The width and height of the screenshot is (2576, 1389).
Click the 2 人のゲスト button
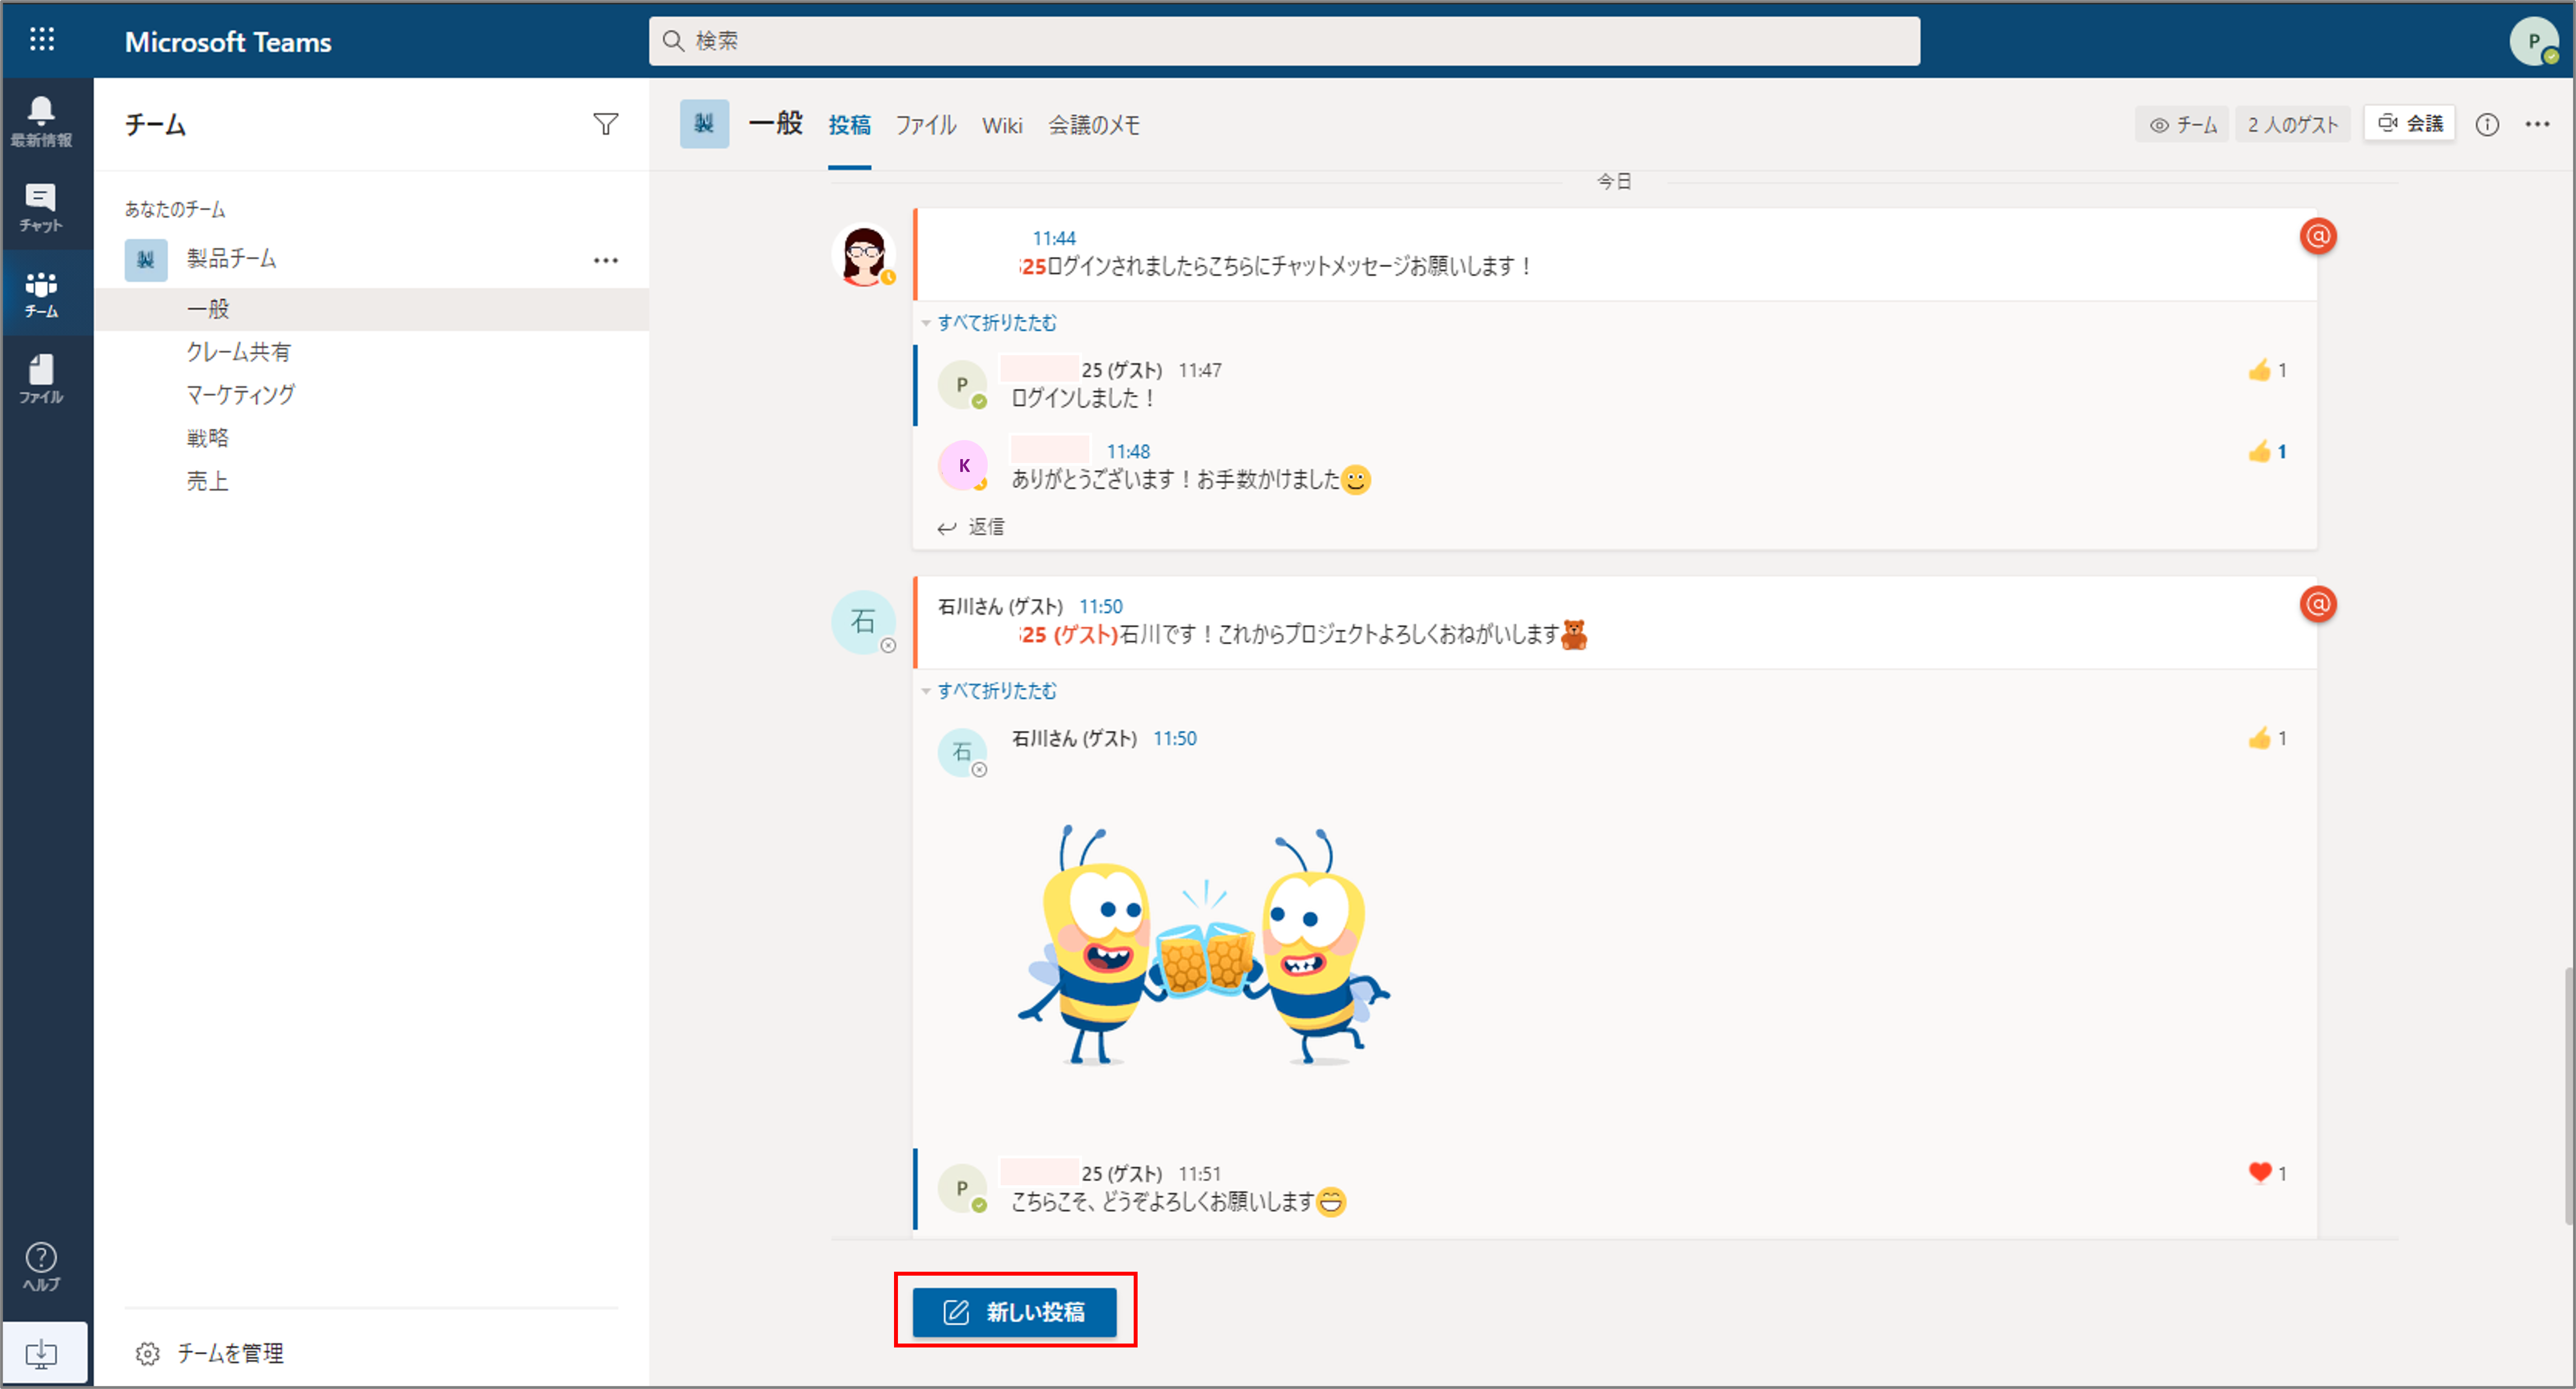[x=2292, y=124]
